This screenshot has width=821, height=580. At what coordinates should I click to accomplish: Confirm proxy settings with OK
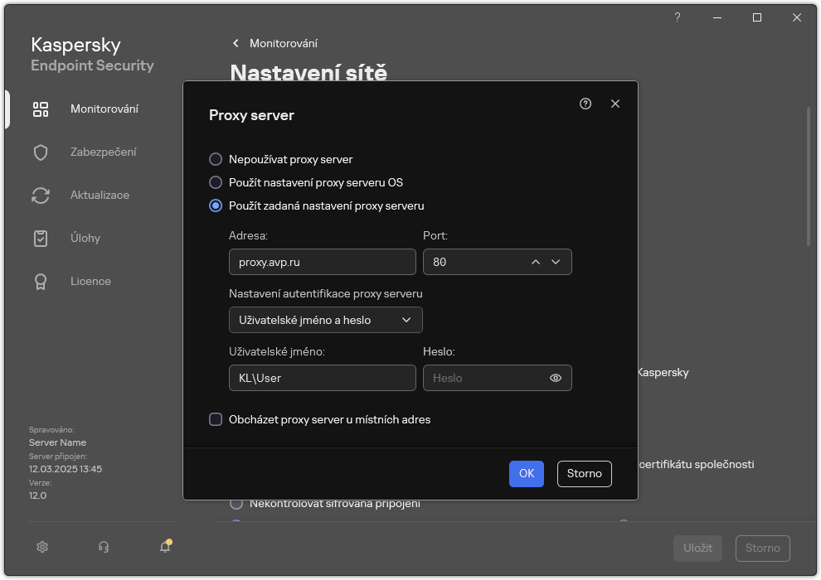tap(526, 473)
